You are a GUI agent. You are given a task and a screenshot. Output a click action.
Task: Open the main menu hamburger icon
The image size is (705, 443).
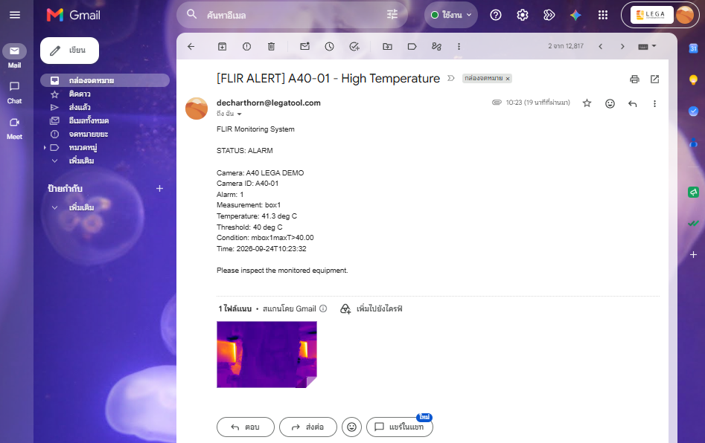point(15,15)
